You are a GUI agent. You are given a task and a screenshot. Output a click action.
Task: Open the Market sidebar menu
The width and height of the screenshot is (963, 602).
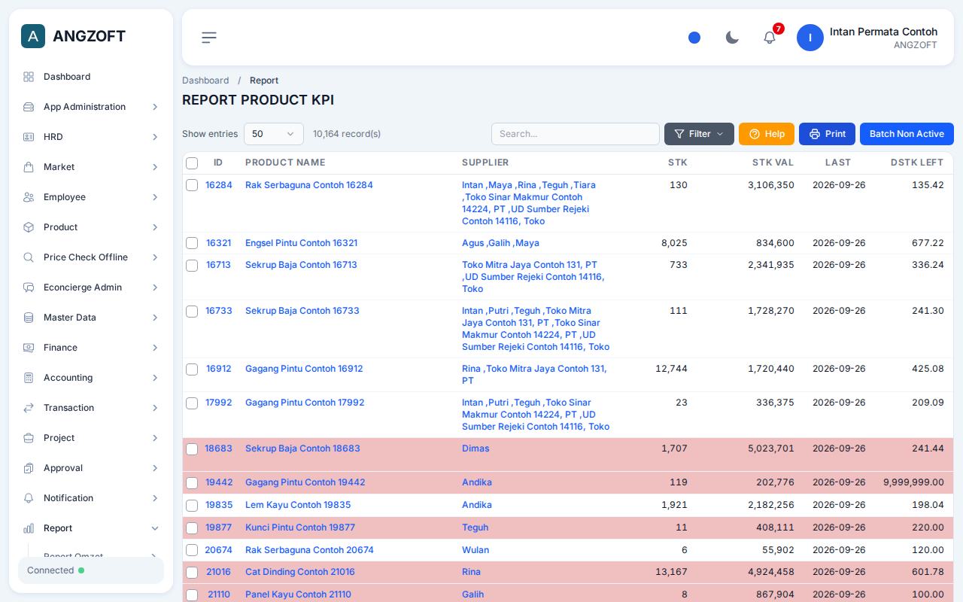coord(91,167)
